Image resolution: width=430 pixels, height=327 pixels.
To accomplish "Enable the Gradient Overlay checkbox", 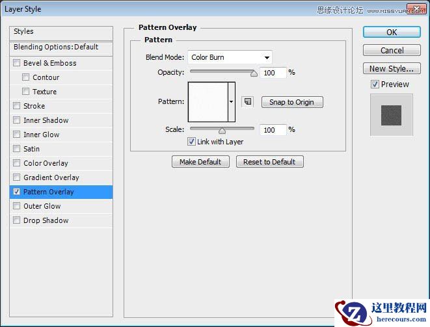I will click(x=17, y=177).
